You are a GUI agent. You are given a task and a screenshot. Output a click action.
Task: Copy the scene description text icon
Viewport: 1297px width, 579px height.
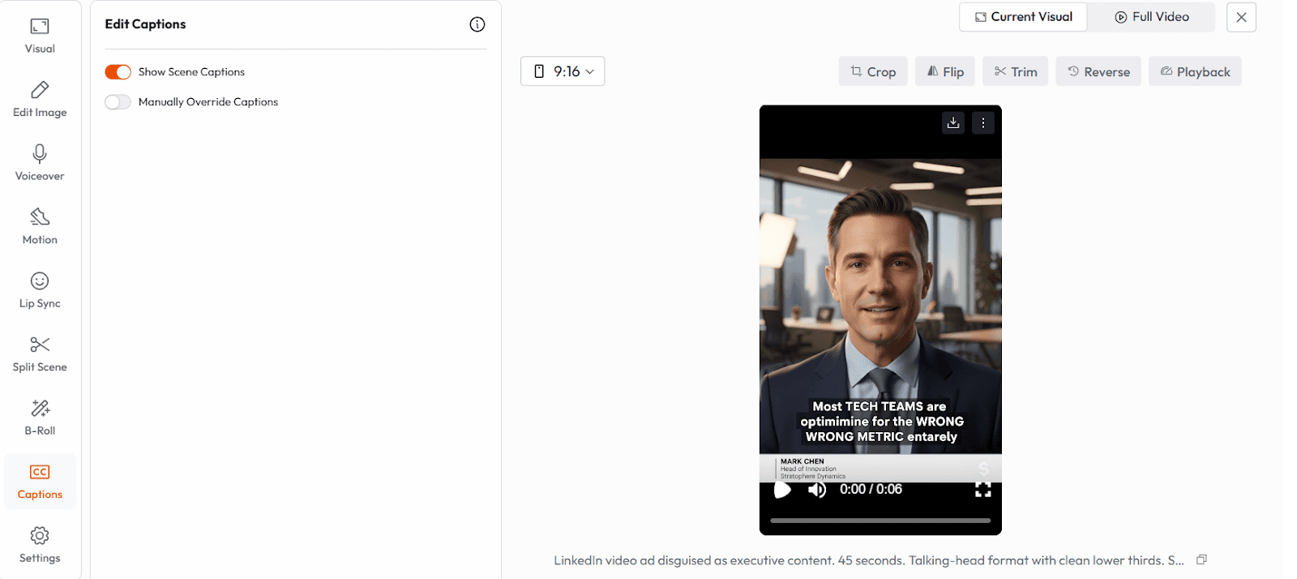coord(1201,560)
